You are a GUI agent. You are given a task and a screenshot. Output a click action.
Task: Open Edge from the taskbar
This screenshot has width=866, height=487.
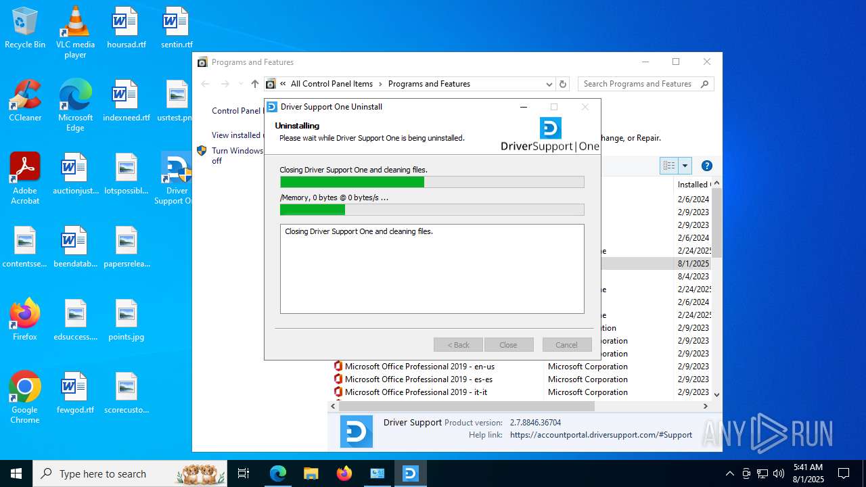pyautogui.click(x=278, y=473)
